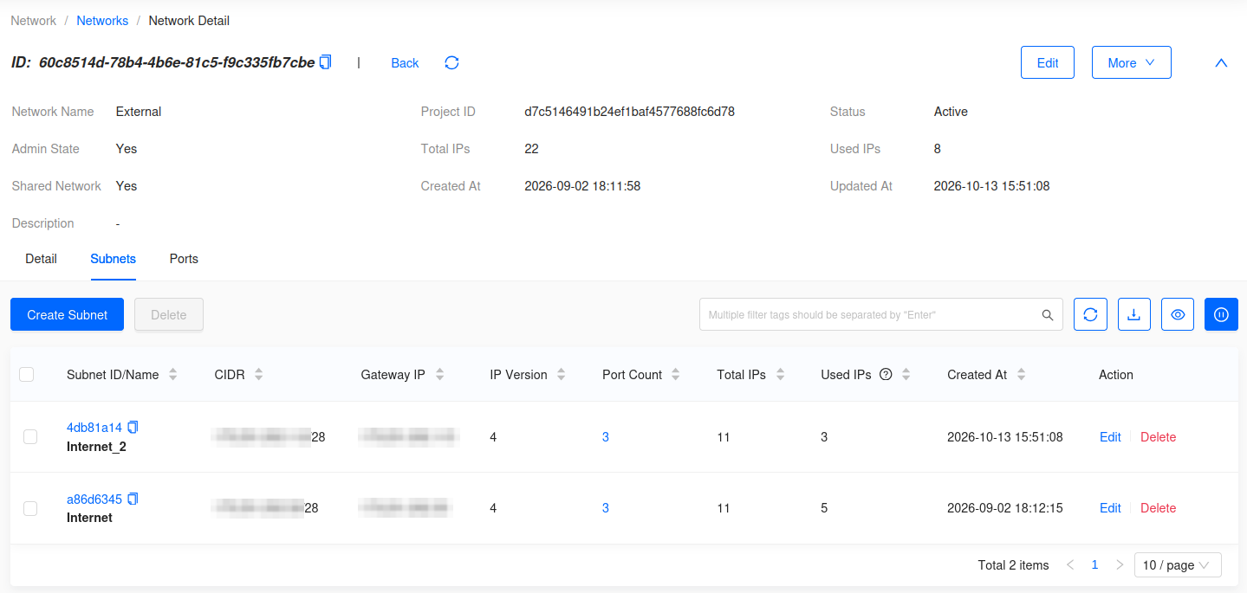This screenshot has width=1247, height=593.
Task: Show Used IPs help tooltip icon
Action: coord(886,375)
